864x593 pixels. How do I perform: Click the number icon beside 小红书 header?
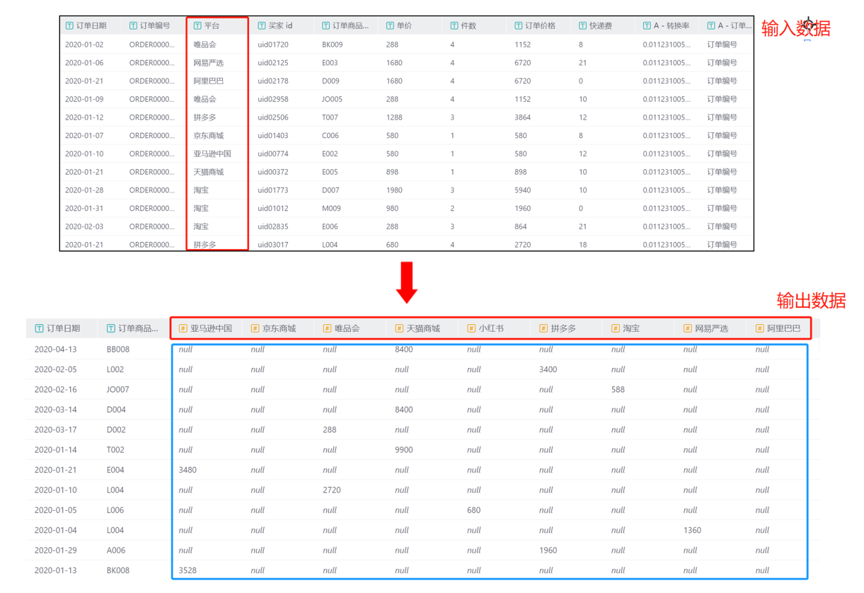(x=471, y=328)
